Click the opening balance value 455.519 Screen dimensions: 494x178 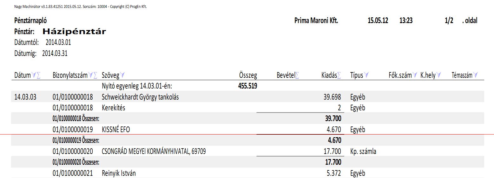[x=247, y=86]
